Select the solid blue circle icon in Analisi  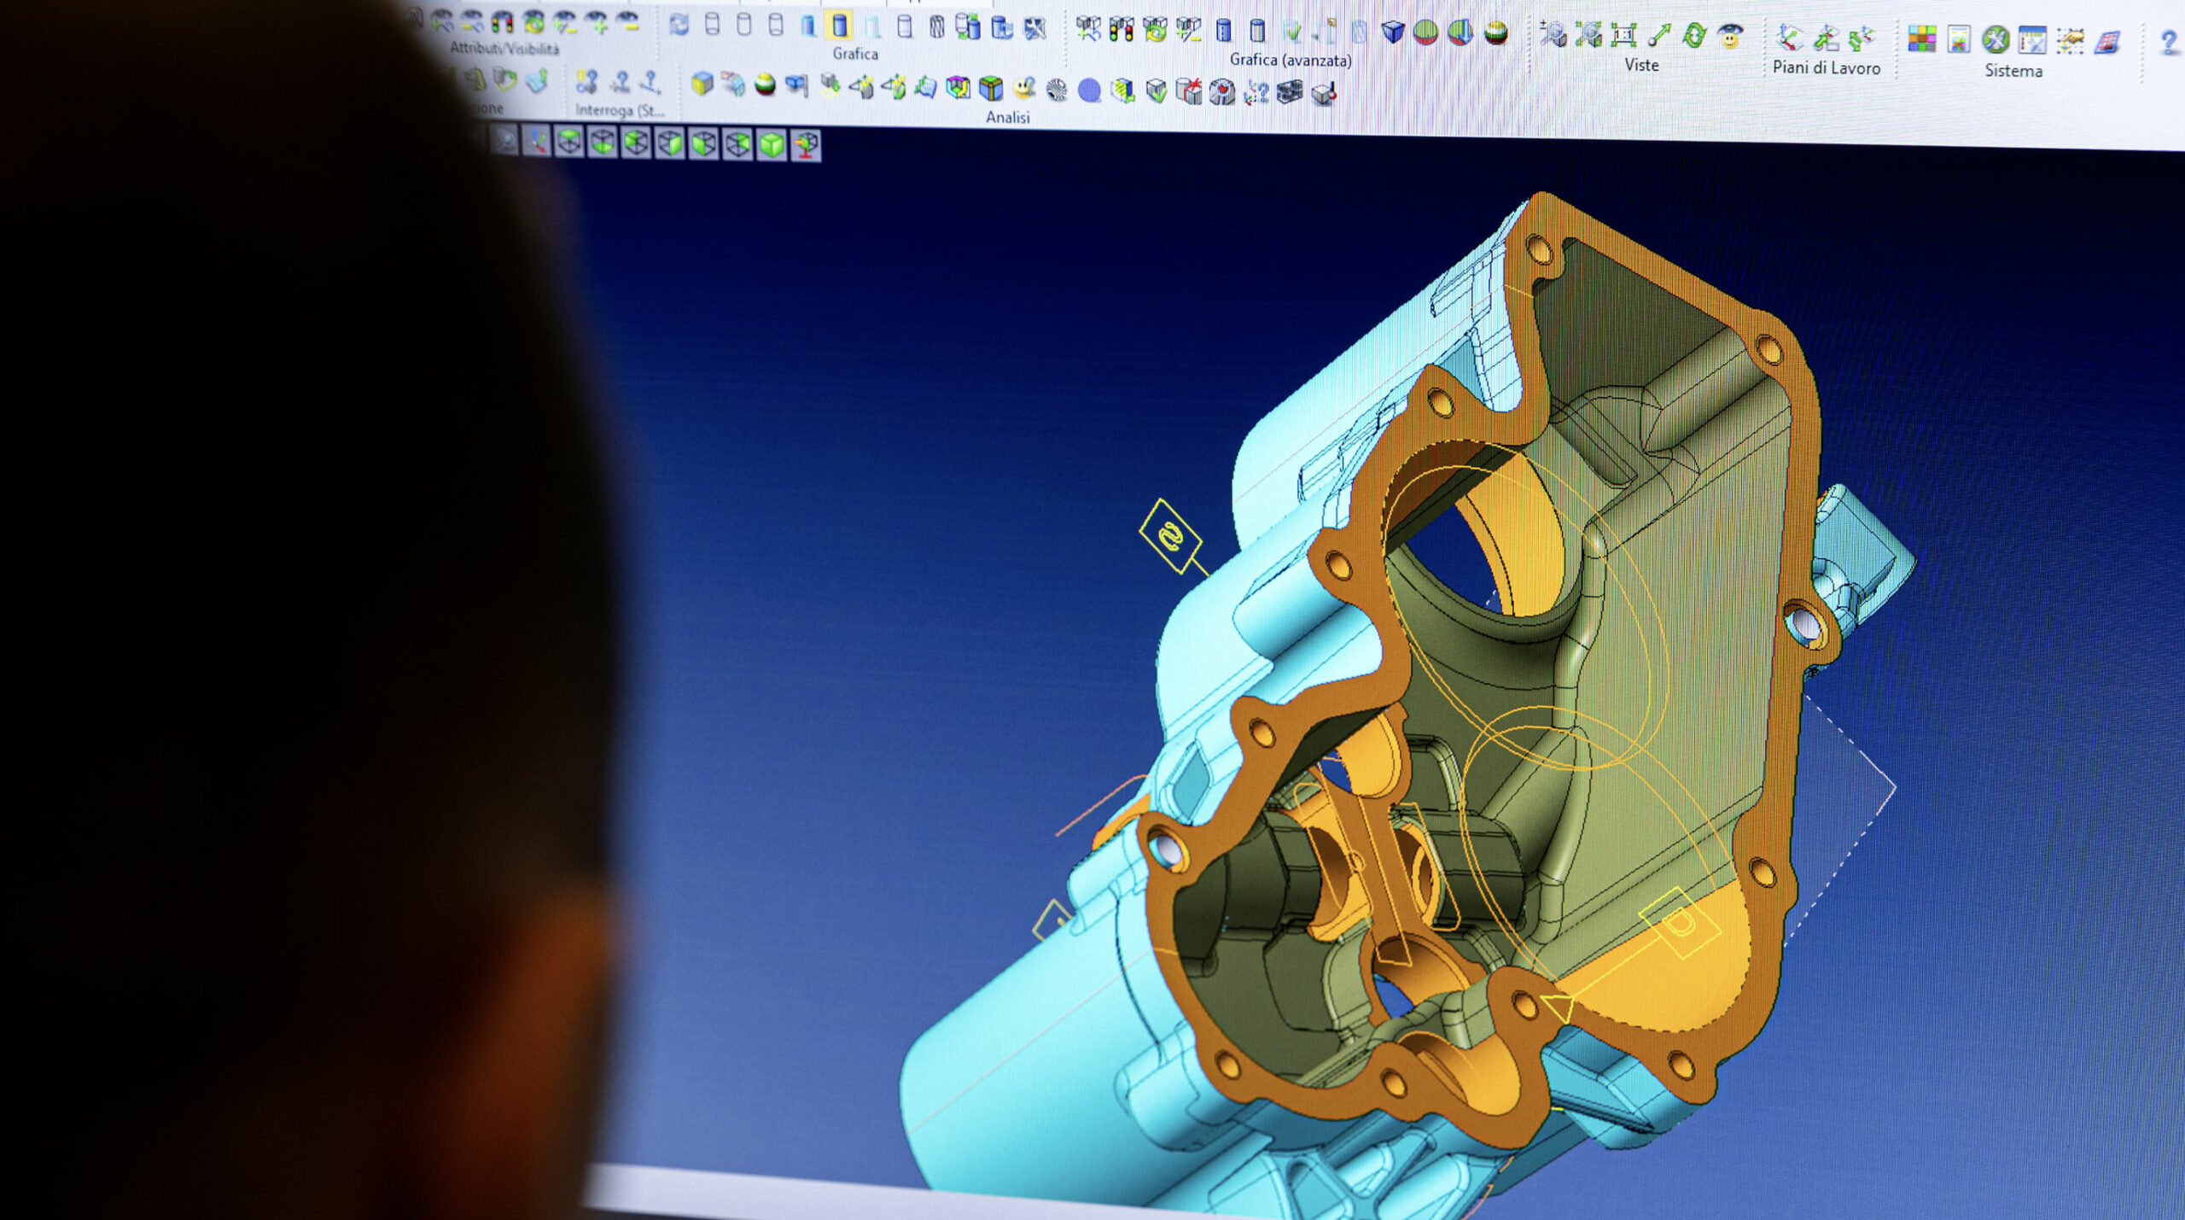(x=1089, y=90)
